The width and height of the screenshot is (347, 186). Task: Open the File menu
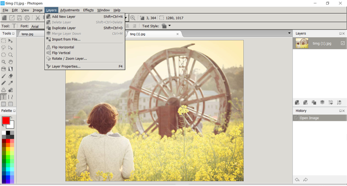tap(5, 10)
